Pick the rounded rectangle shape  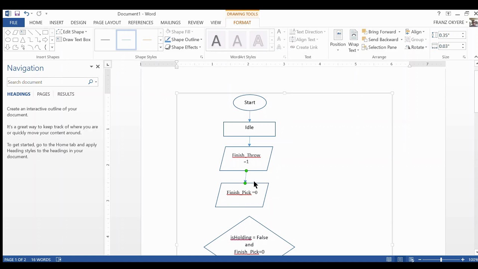(15, 40)
